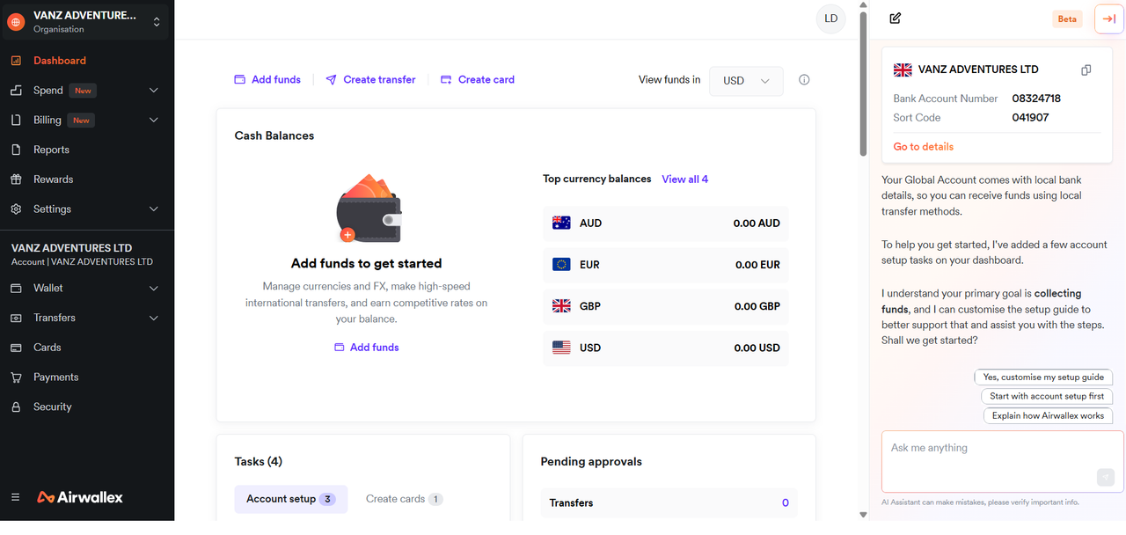The height and width of the screenshot is (535, 1126).
Task: Click the Payments cart icon
Action: coord(16,377)
